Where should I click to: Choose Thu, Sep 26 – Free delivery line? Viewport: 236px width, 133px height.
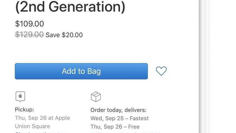[x=115, y=126]
